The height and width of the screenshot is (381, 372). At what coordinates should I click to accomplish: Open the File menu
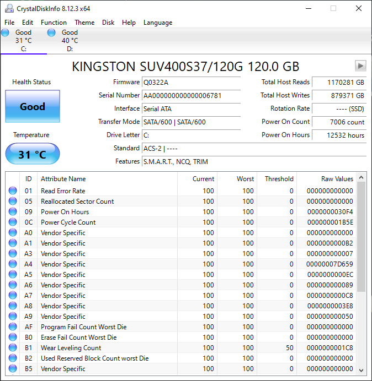click(x=9, y=23)
